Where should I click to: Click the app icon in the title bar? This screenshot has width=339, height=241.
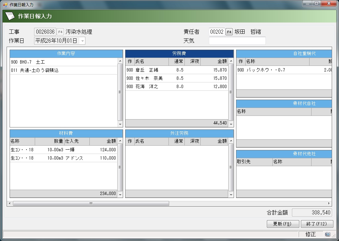pyautogui.click(x=5, y=4)
